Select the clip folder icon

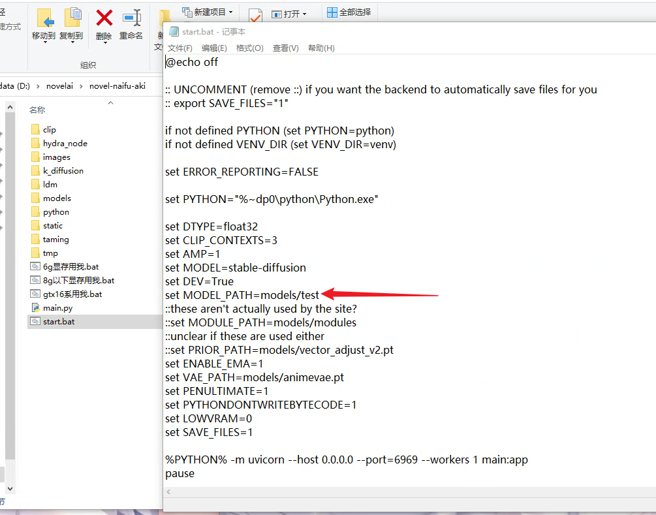tap(35, 129)
